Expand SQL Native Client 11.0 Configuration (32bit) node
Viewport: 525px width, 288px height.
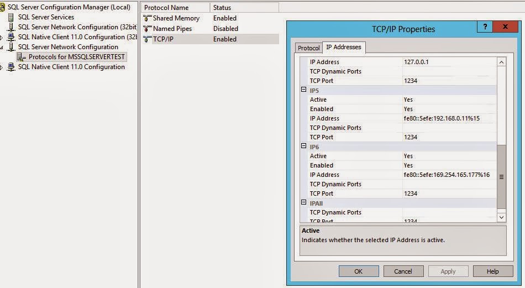click(1, 38)
